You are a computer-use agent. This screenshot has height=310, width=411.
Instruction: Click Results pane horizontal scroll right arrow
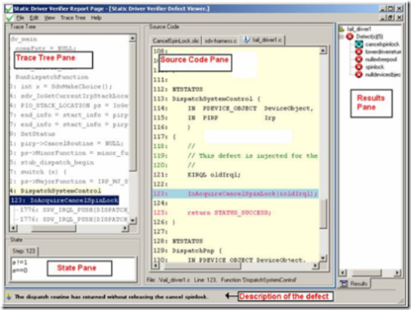pyautogui.click(x=397, y=273)
